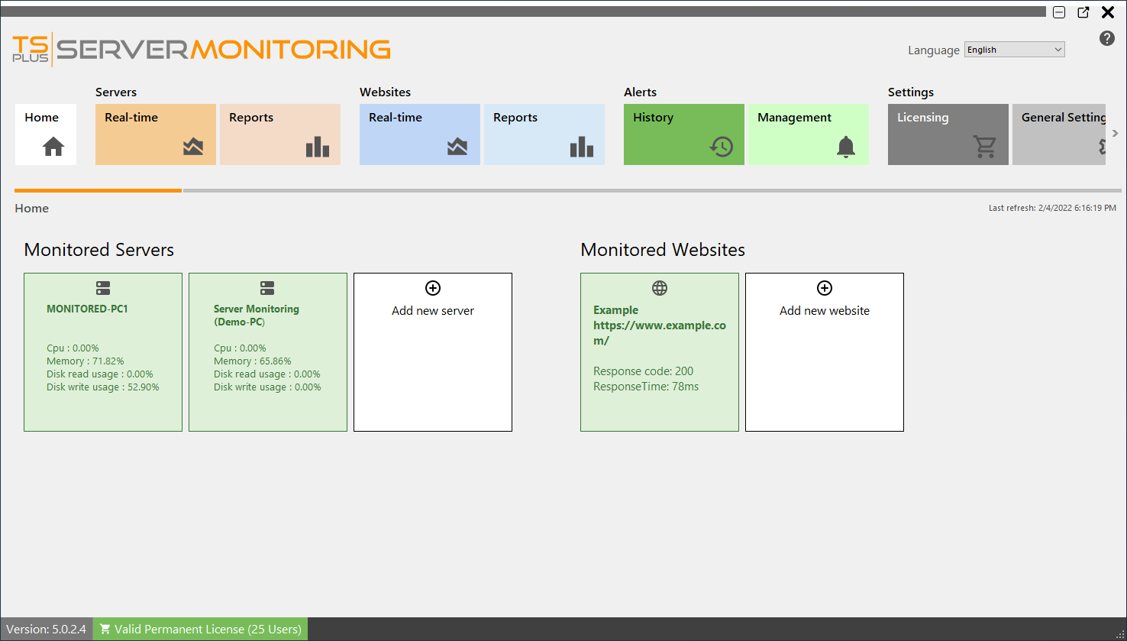Select the globe icon on the Example website tile

coord(659,288)
